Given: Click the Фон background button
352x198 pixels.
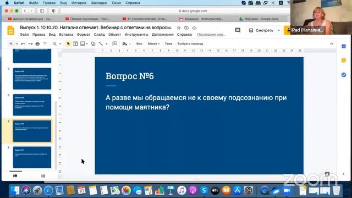Looking at the screenshot, I should pos(139,44).
